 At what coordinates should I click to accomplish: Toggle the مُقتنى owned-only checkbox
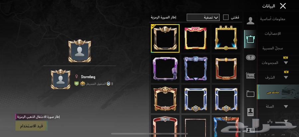pos(226,17)
